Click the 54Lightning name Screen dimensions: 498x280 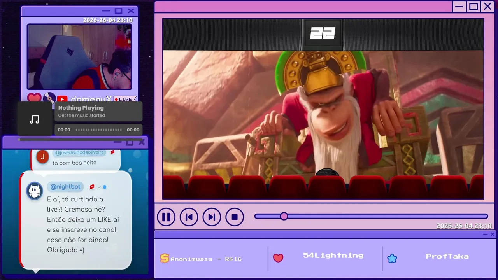(x=333, y=255)
